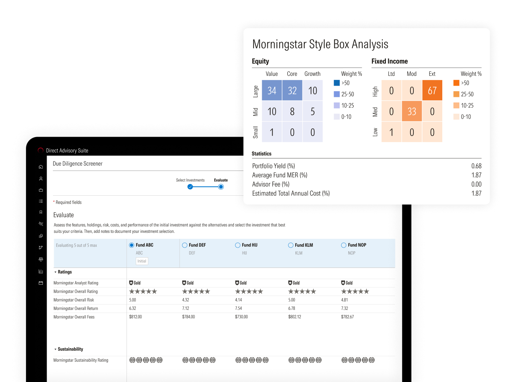Click the Advisor Fee (%) row
The height and width of the screenshot is (382, 513).
tap(367, 184)
